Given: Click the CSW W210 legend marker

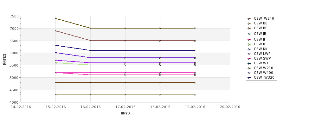Looking at the screenshot, I should [249, 68].
